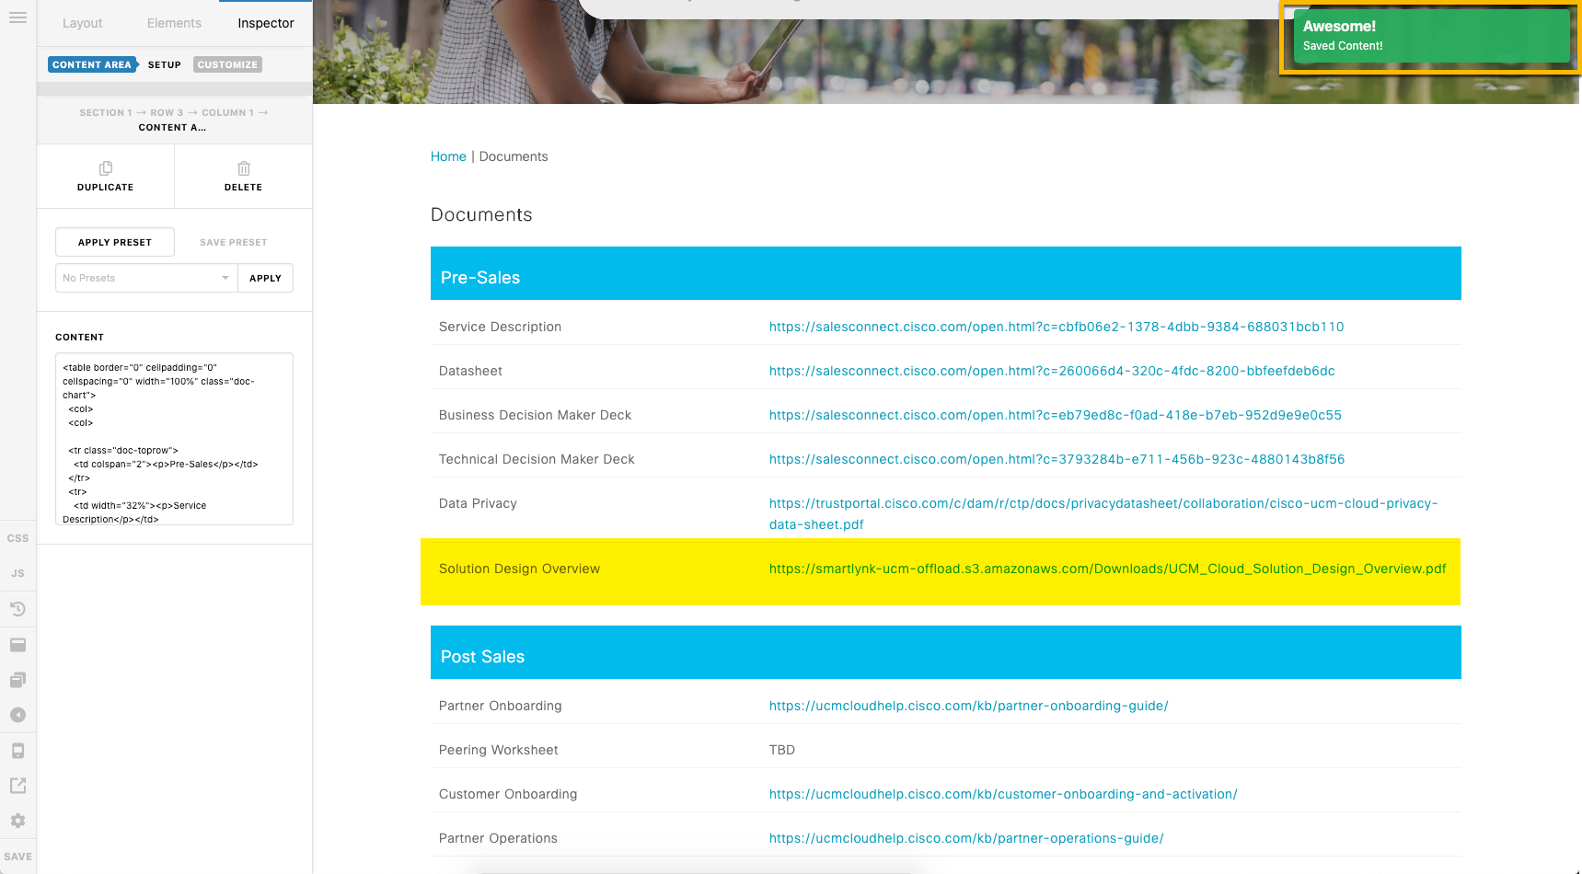Click ROW 3 in the breadcrumb path
The width and height of the screenshot is (1582, 874).
(167, 112)
